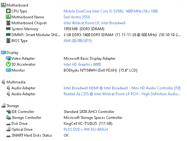The height and width of the screenshot is (141, 187).
Task: Click the BIOS Type chip icon
Action: pos(8,41)
